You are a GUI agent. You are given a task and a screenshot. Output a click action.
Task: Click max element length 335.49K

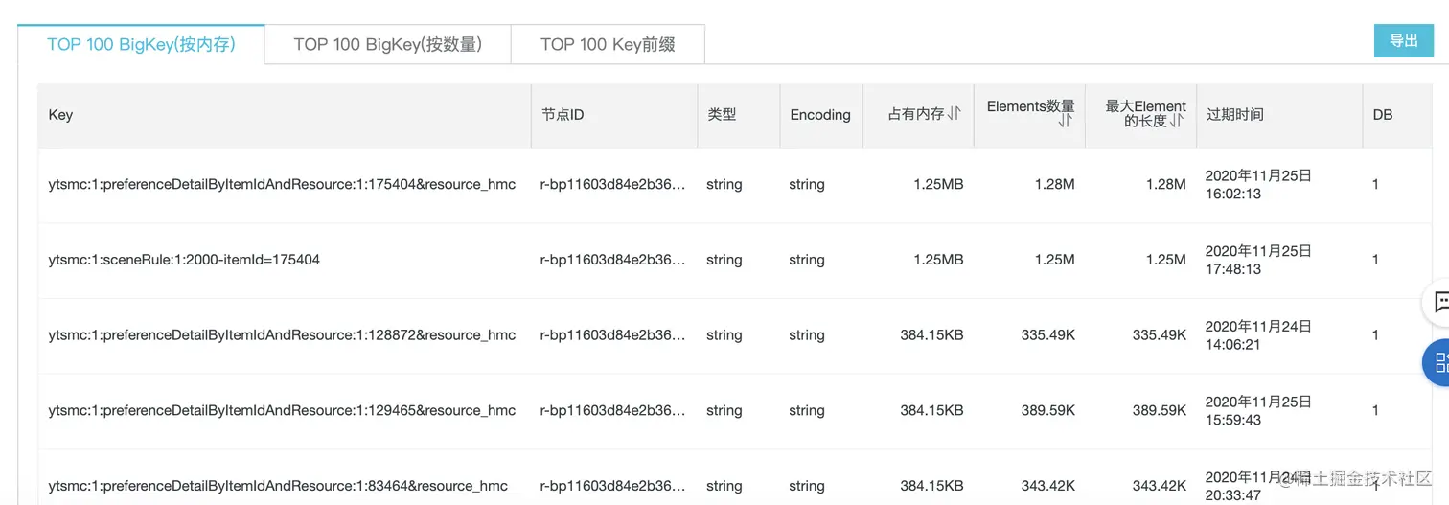pos(1160,335)
